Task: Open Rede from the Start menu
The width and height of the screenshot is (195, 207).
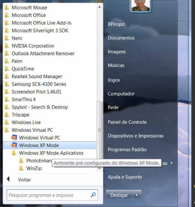Action: pos(113,107)
